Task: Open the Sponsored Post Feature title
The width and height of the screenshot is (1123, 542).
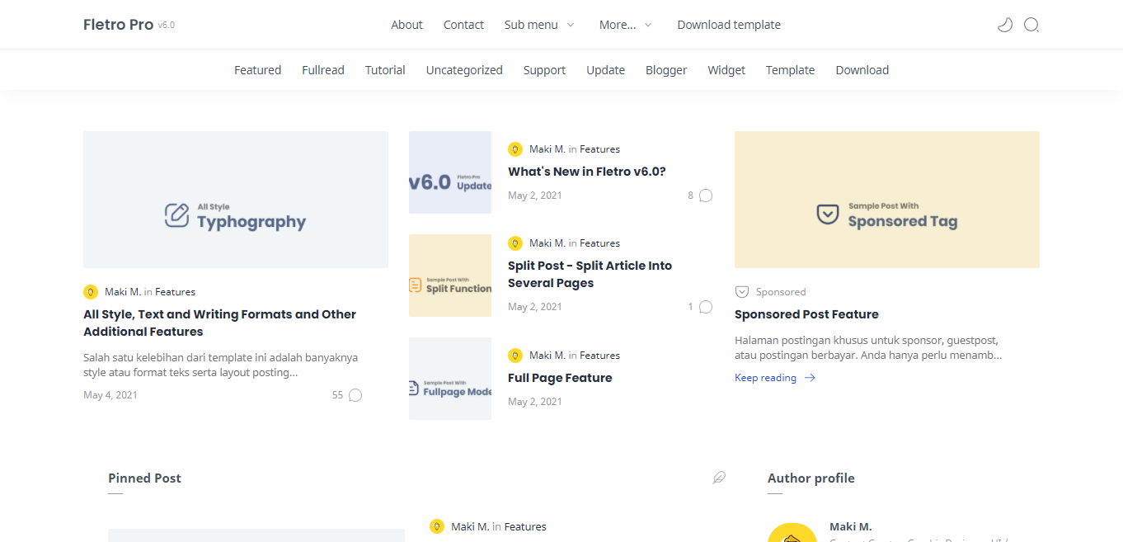Action: (x=806, y=314)
